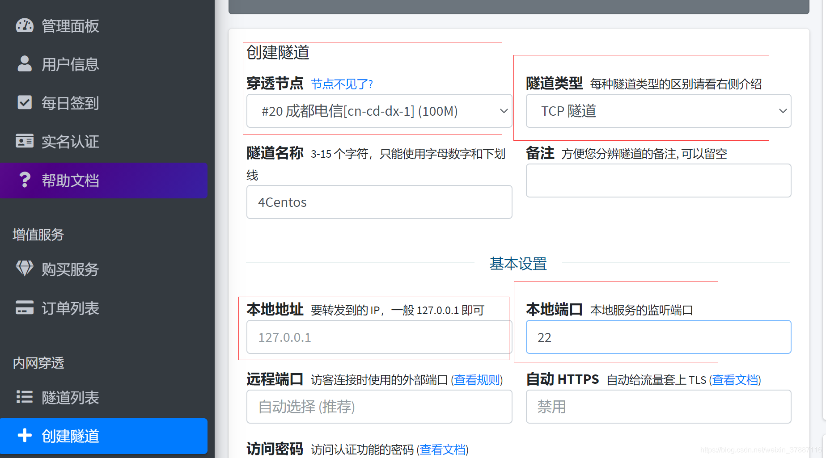Click the 增值服务 sidebar section label
Viewport: 826px width, 458px height.
coord(38,235)
